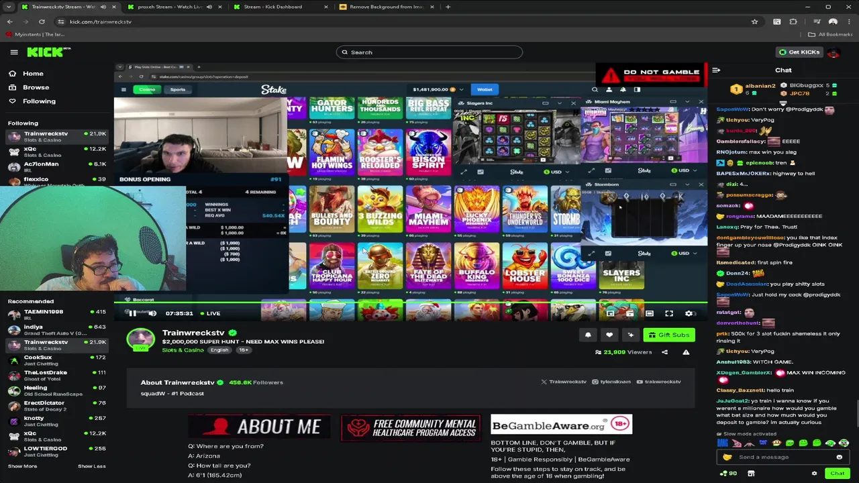The image size is (859, 483).
Task: Bookmark this page with star icon
Action: tap(754, 21)
